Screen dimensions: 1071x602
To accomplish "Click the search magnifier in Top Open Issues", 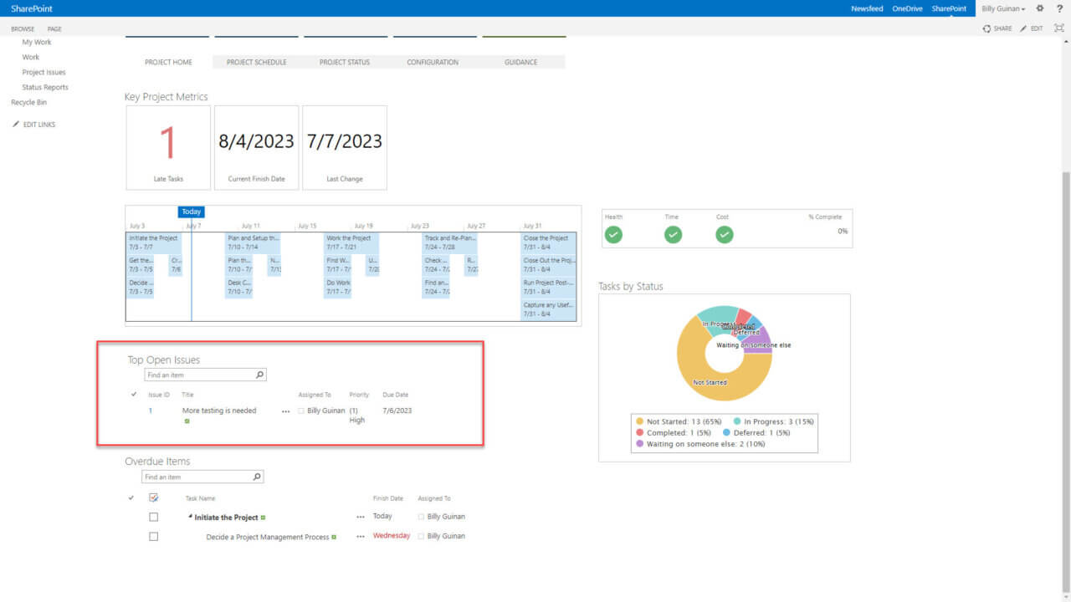I will [259, 375].
